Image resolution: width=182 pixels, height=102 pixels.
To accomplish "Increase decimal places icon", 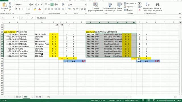I will click(x=82, y=9).
